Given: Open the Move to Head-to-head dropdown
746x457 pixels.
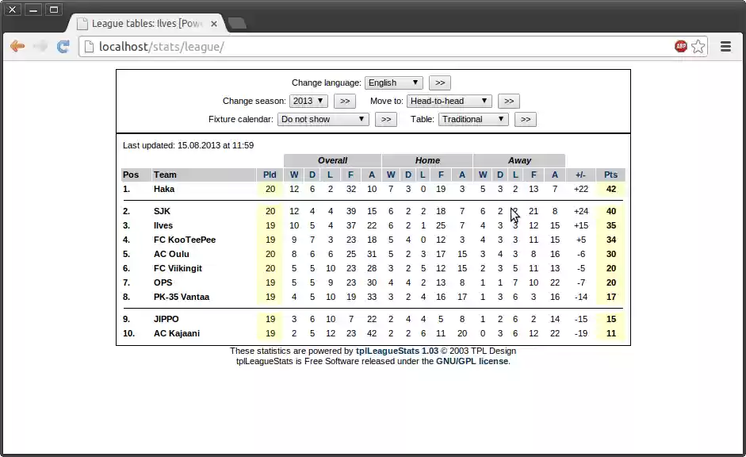Looking at the screenshot, I should click(x=449, y=101).
